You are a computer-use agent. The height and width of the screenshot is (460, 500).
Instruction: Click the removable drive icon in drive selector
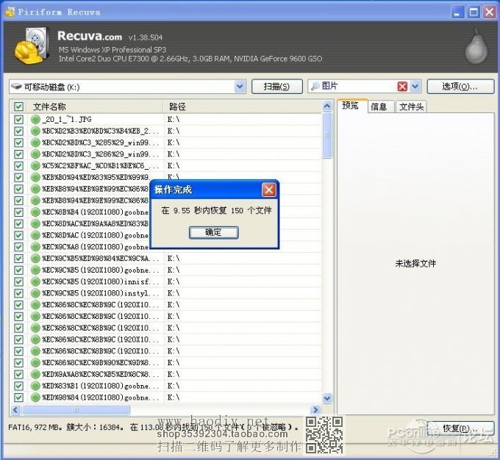point(16,87)
